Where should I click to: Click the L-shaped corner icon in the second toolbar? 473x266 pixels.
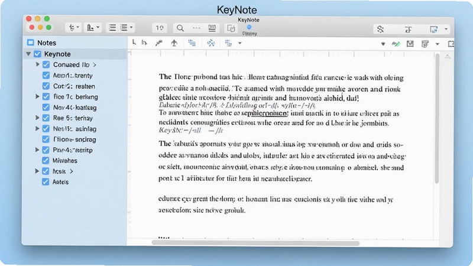tap(134, 43)
